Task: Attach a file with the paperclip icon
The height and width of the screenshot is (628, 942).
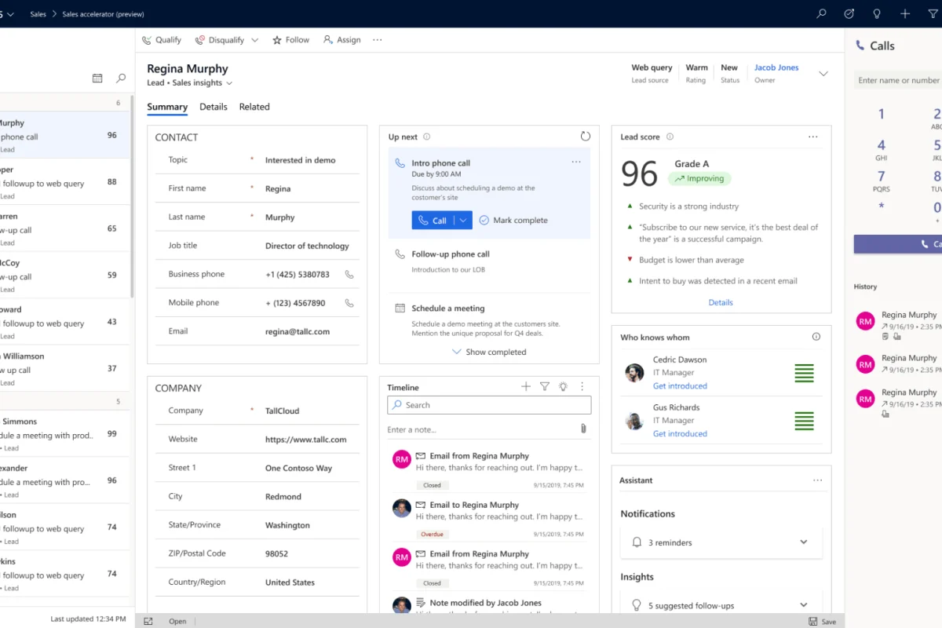Action: point(582,429)
